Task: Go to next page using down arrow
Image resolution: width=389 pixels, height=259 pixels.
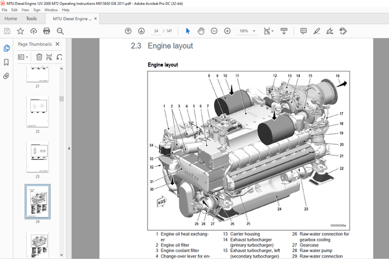Action: coord(141,31)
